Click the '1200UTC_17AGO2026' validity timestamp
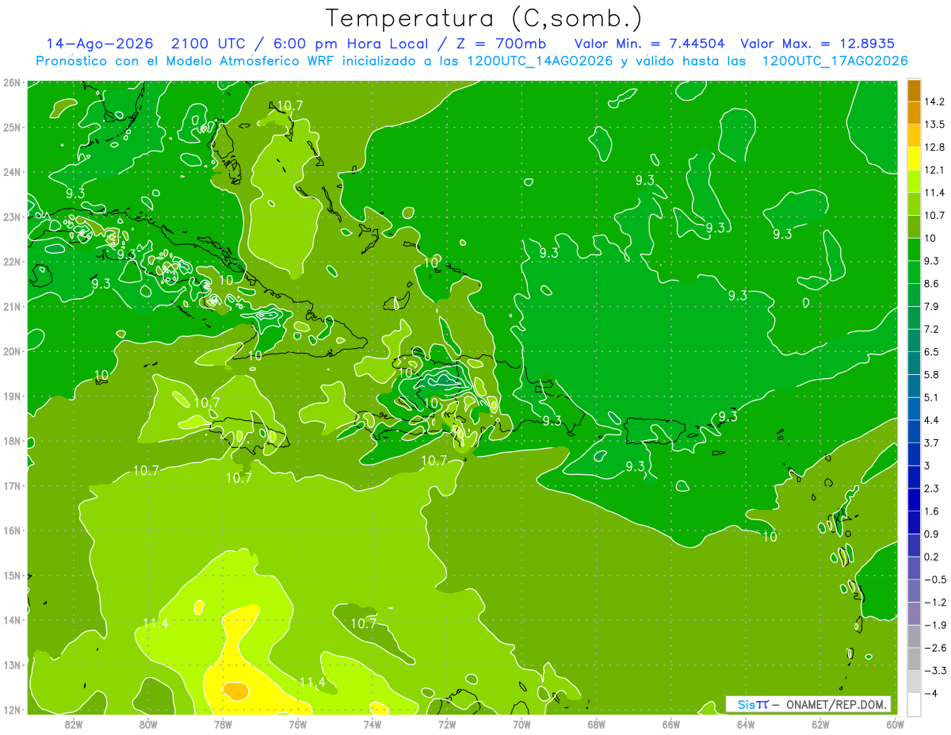The height and width of the screenshot is (735, 951). 835,61
